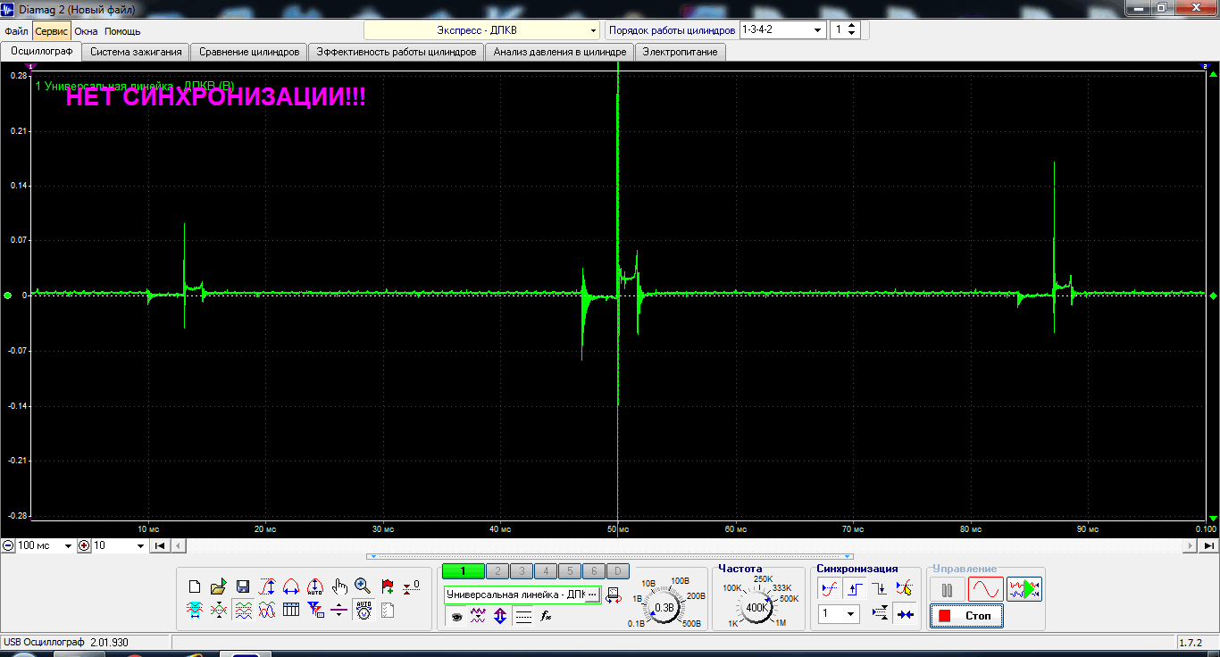Adjust the 400K frequency knob
This screenshot has height=657, width=1220.
tap(758, 607)
